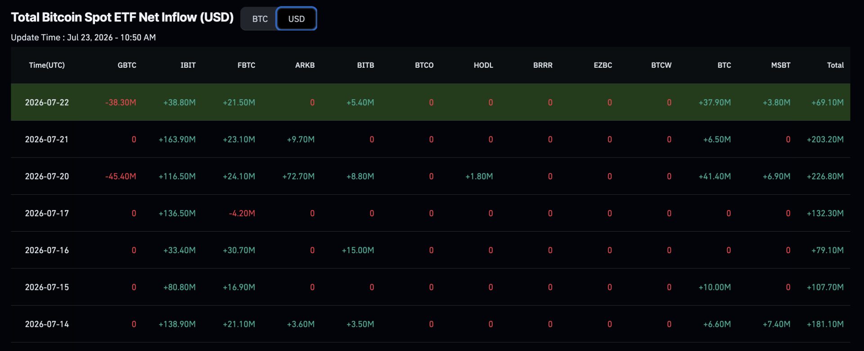Click the BITB column header
864x351 pixels.
coord(365,65)
